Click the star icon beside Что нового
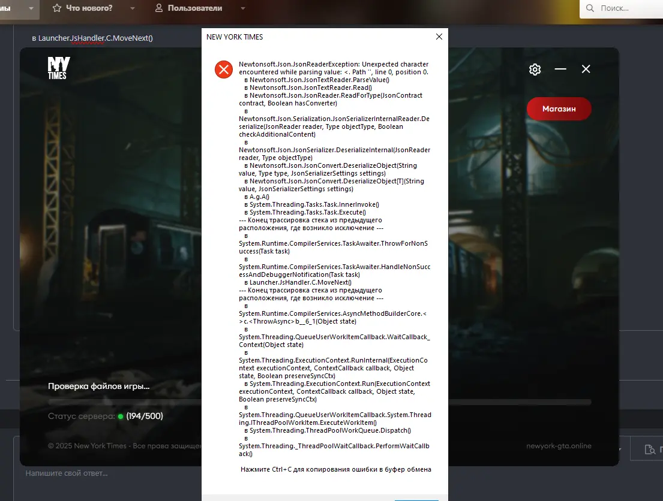Viewport: 663px width, 501px height. 57,8
